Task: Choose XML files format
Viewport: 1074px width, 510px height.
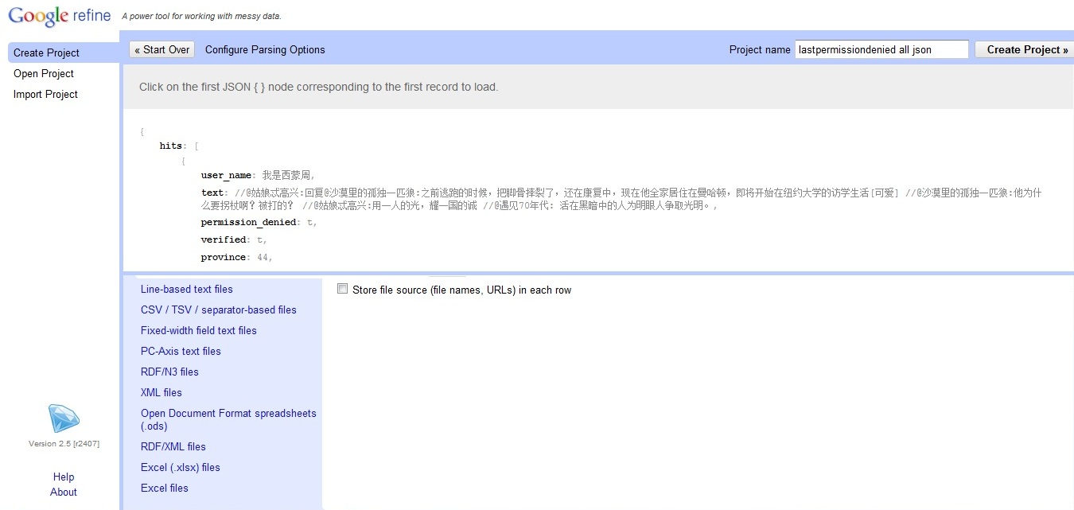Action: 161,392
